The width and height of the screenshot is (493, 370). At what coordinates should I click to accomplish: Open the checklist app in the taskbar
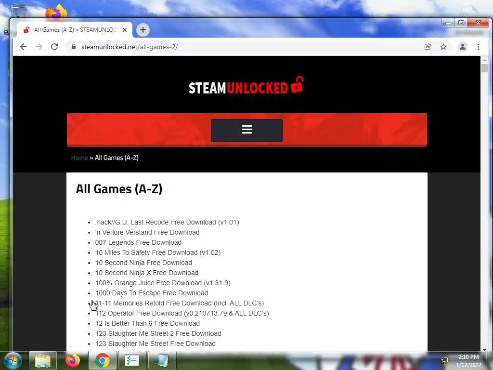[x=131, y=360]
